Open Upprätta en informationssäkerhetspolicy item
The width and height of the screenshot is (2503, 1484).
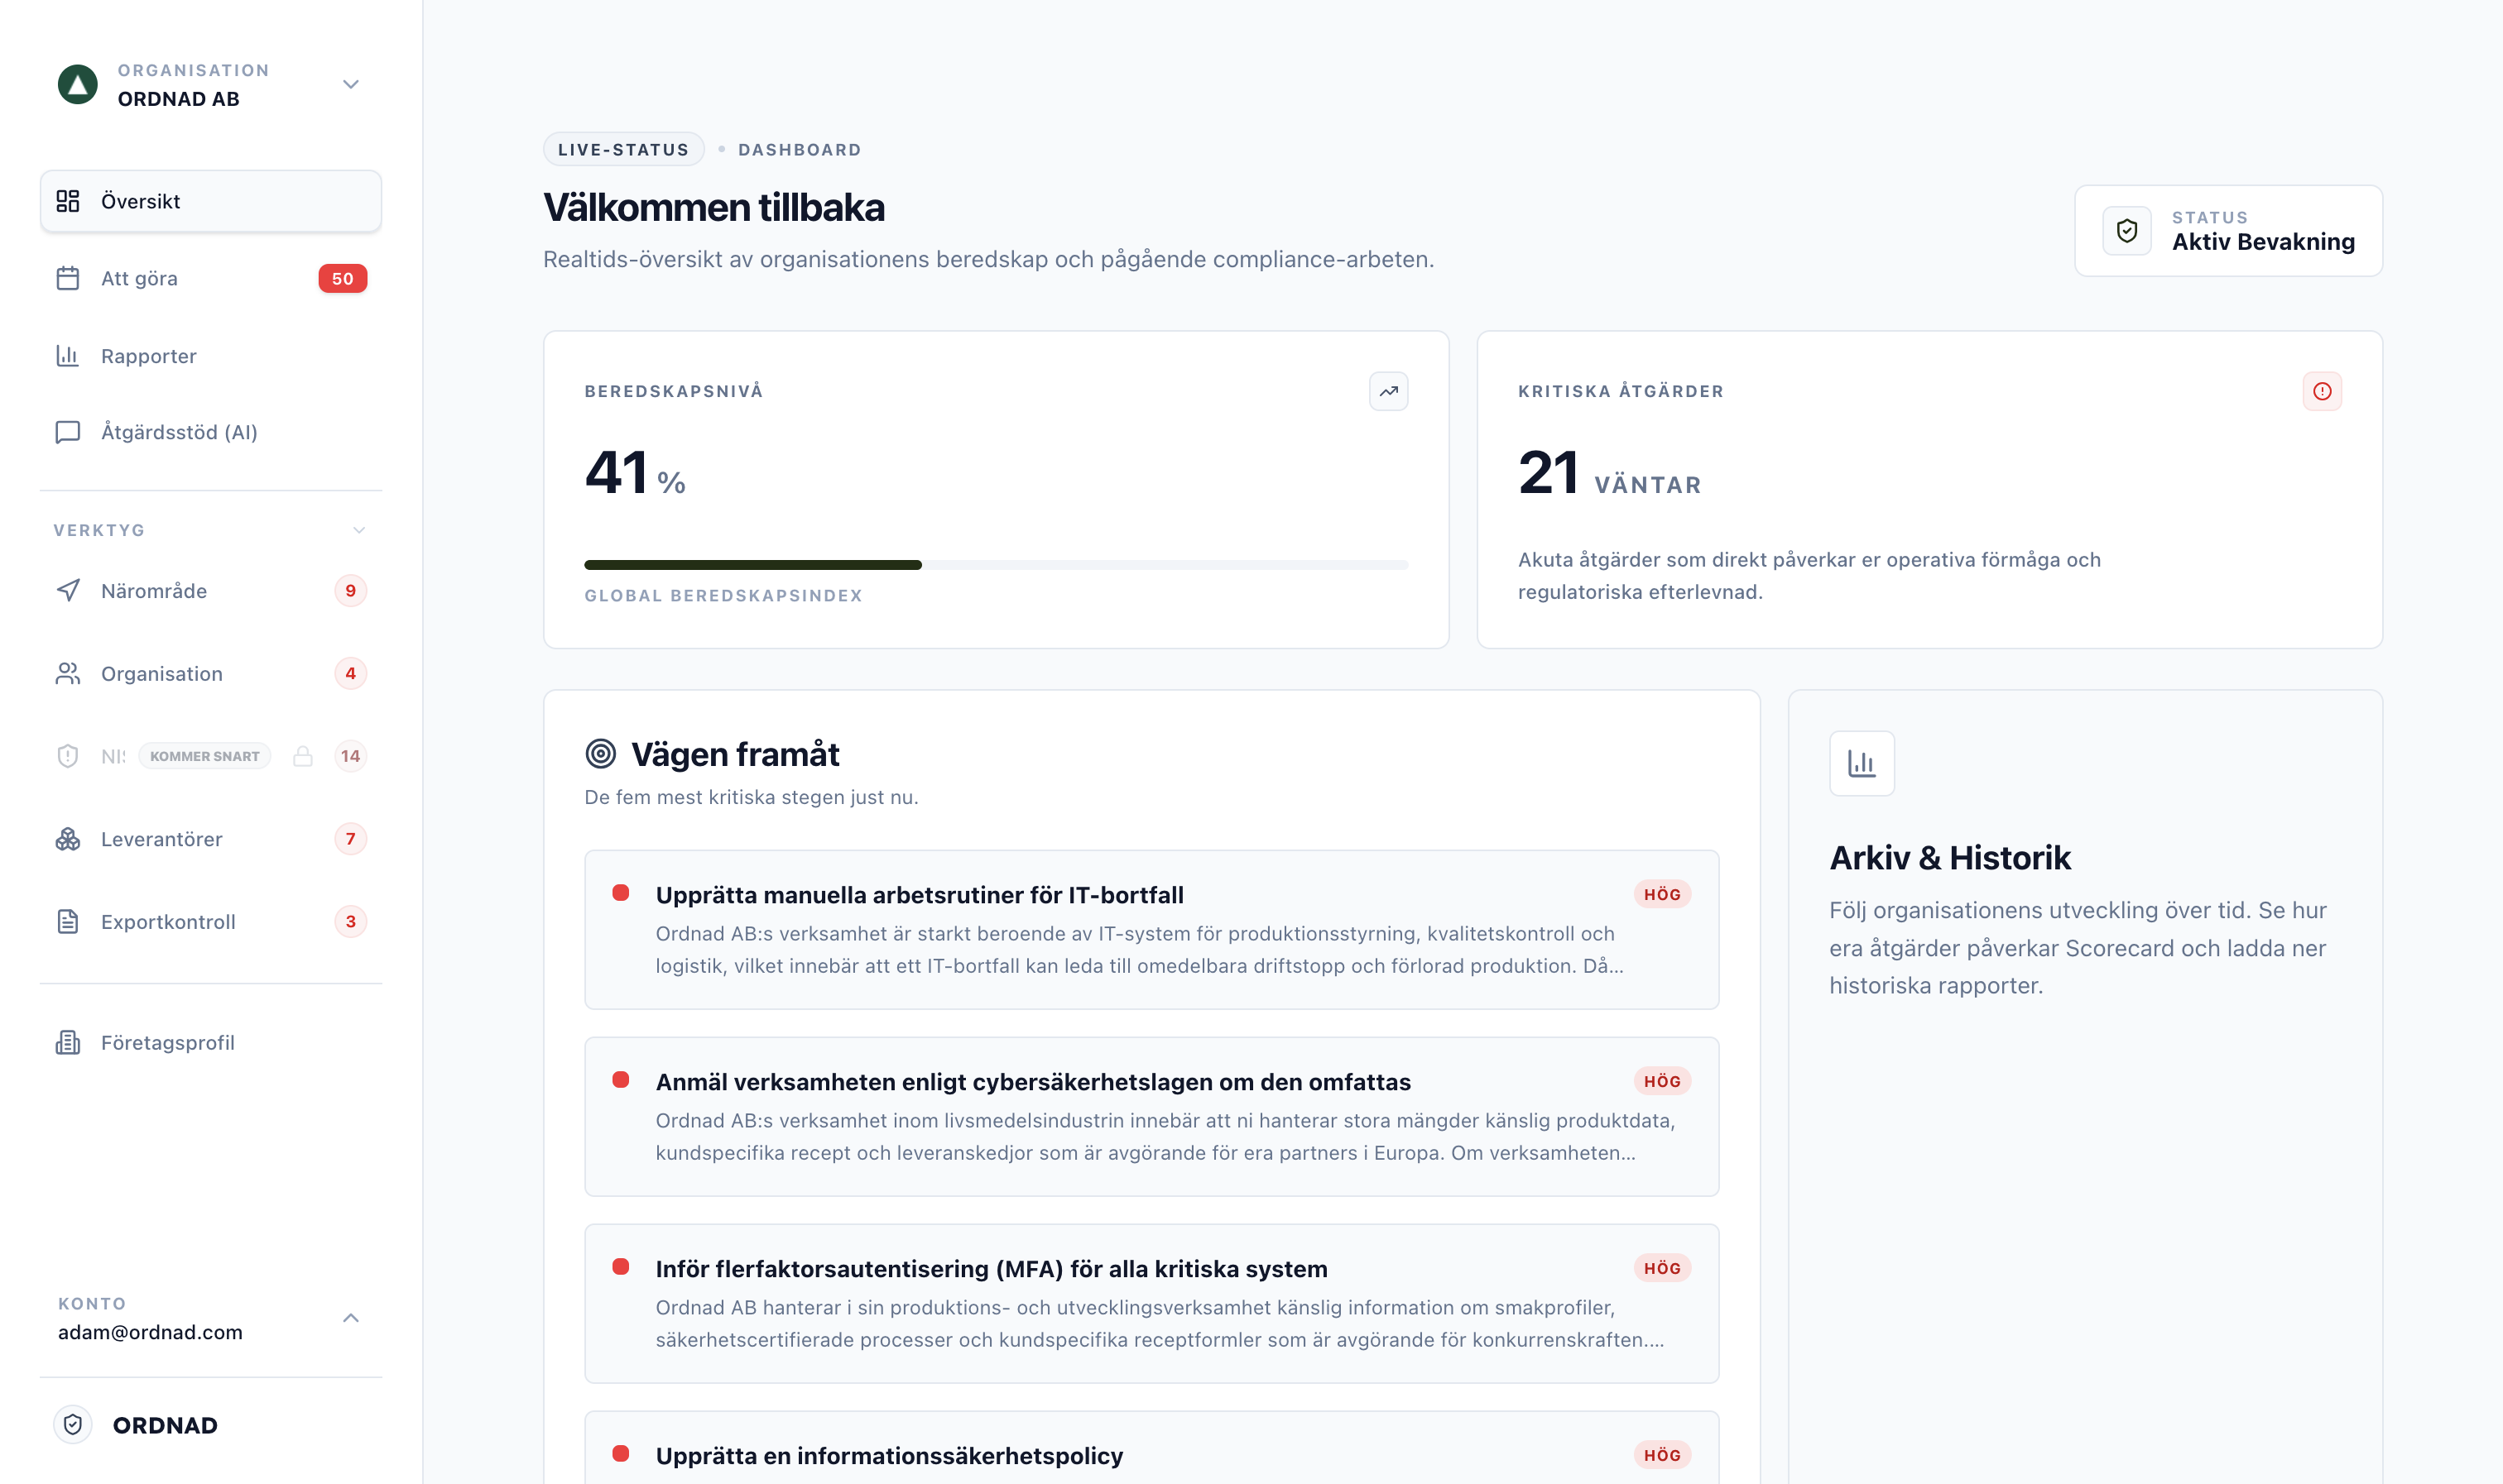1151,1448
